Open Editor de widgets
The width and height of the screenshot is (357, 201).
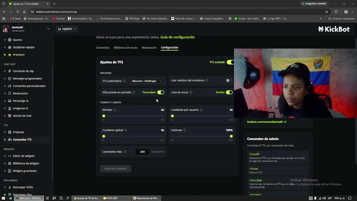tap(23, 156)
